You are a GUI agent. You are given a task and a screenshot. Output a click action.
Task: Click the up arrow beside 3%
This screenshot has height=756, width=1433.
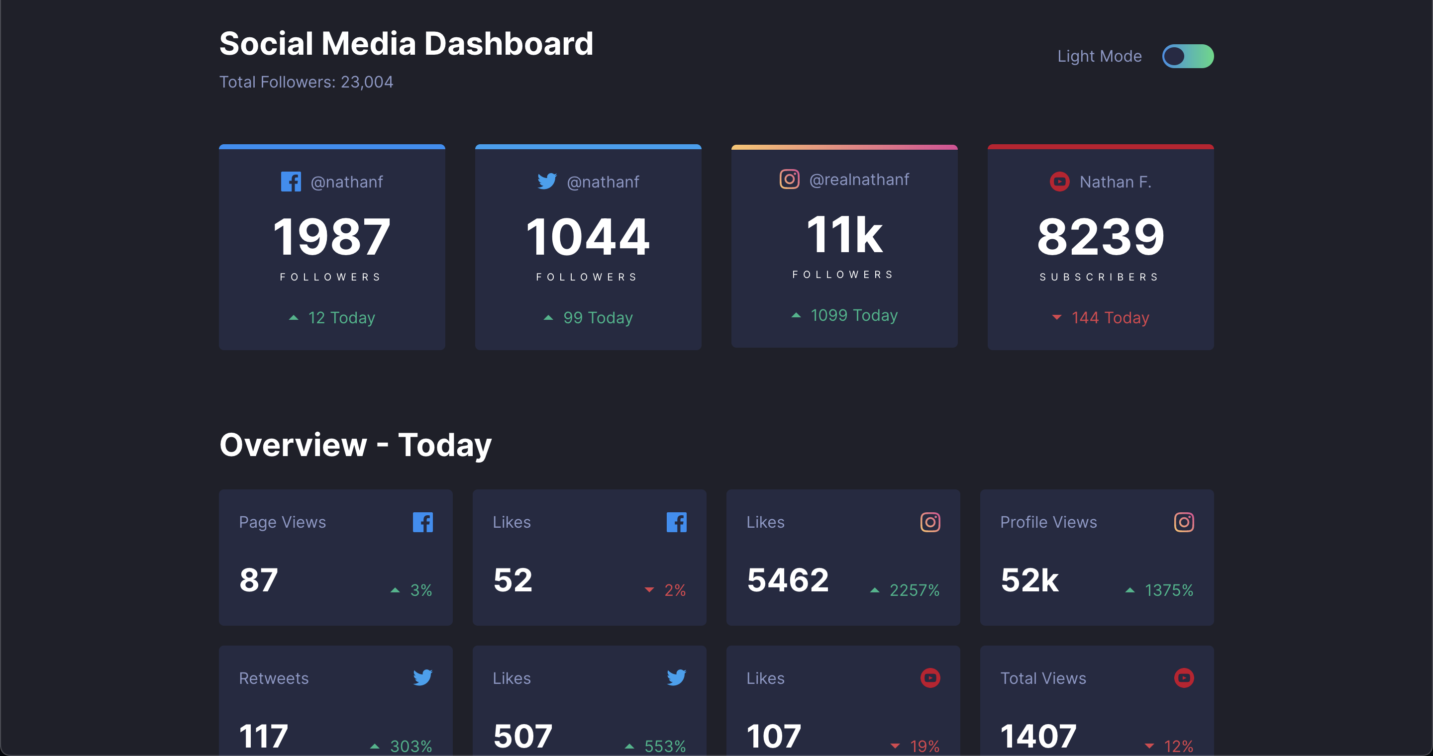click(x=395, y=590)
